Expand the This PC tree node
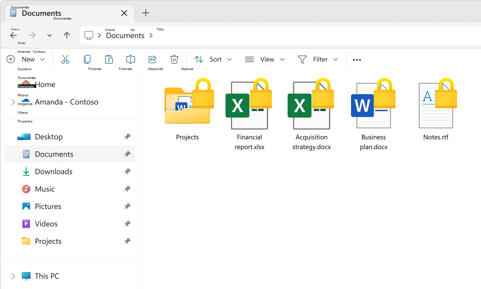This screenshot has height=289, width=481. tap(13, 276)
